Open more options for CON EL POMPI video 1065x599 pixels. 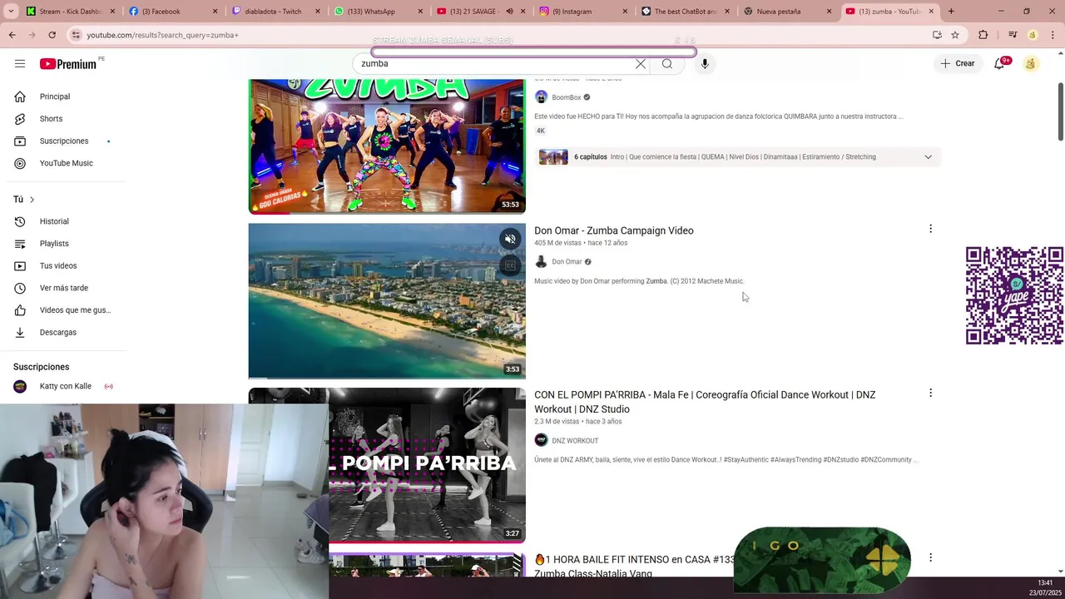tap(930, 393)
